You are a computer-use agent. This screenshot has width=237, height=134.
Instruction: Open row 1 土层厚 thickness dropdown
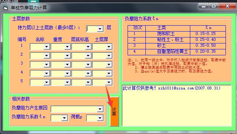coord(109,47)
